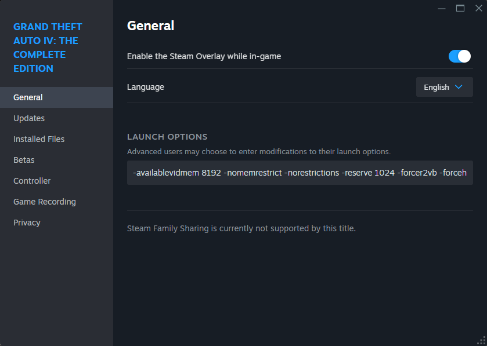Click the Enable Steam Overlay label text

click(x=204, y=56)
